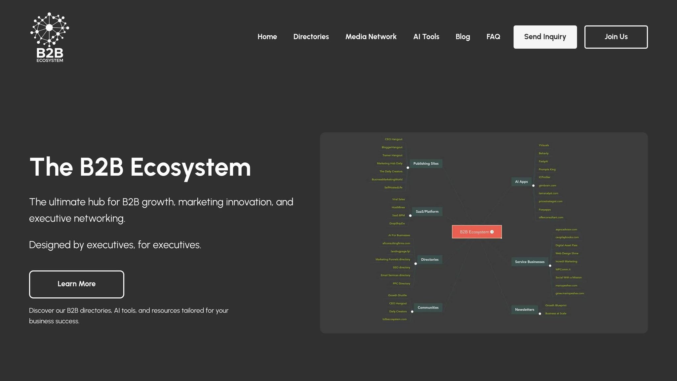Viewport: 677px width, 381px height.
Task: Click the Growth Shuttle entry
Action: click(397, 295)
